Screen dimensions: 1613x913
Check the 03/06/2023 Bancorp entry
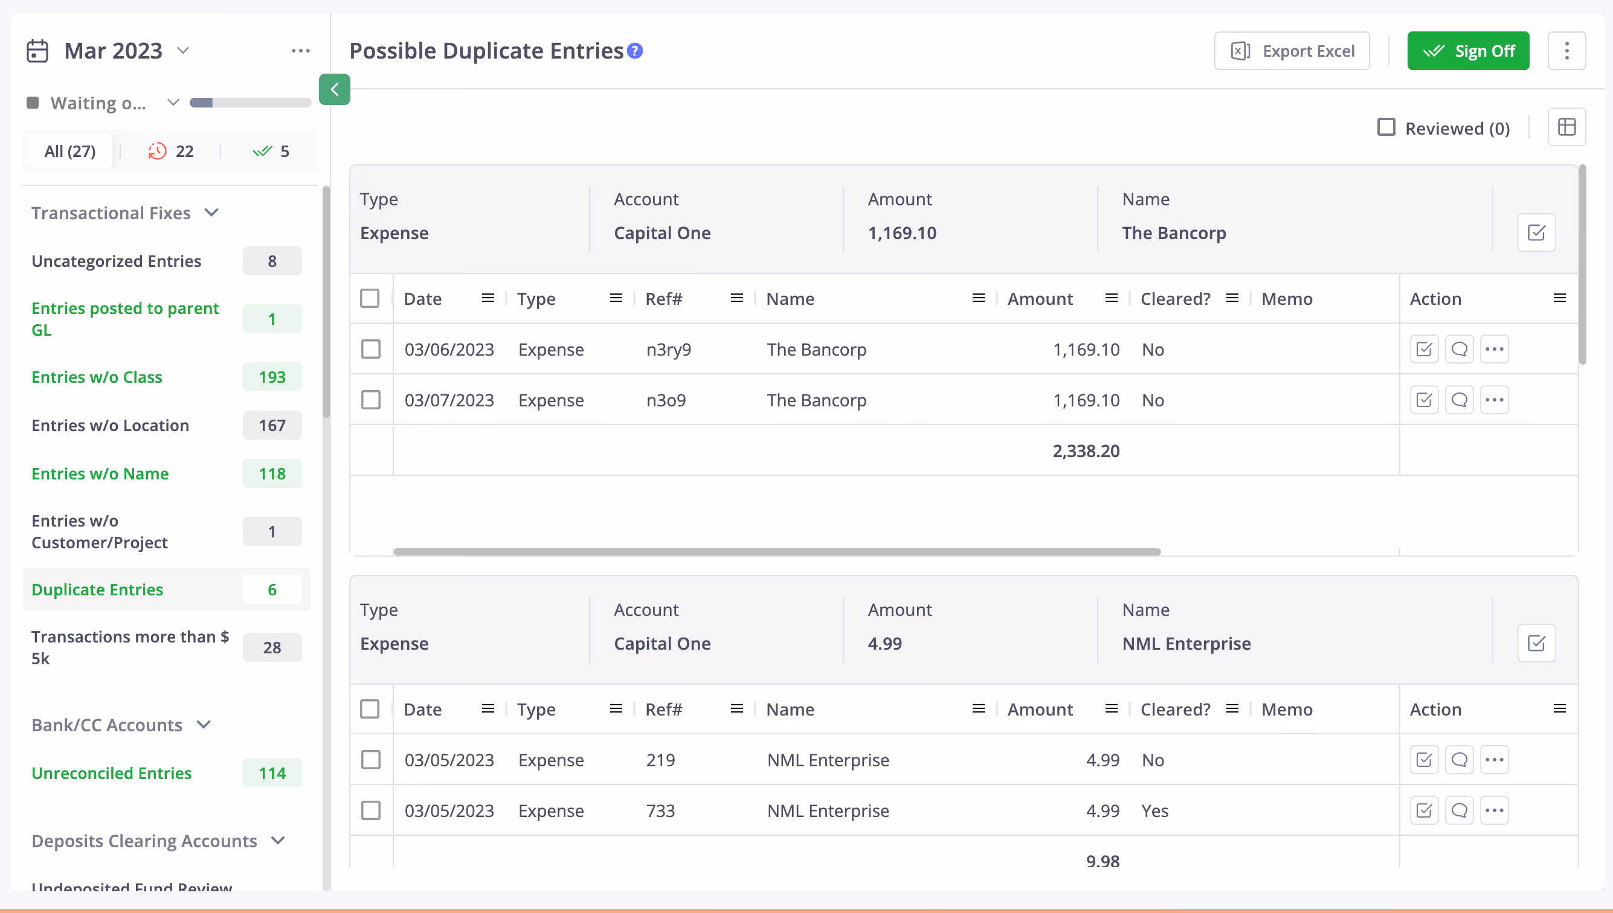(371, 349)
